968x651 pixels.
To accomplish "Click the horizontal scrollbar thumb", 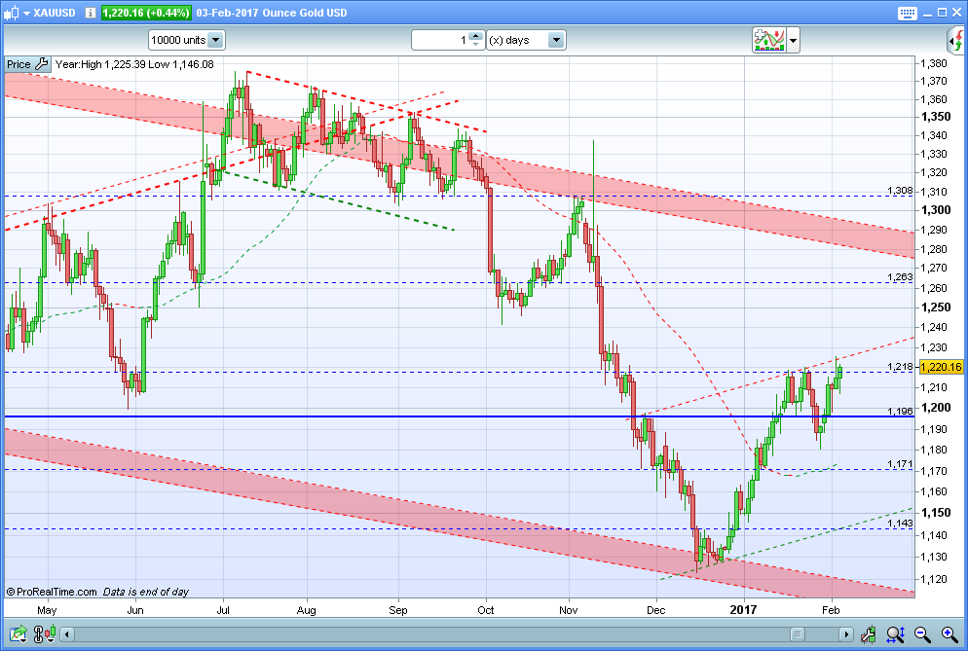I will tap(797, 634).
